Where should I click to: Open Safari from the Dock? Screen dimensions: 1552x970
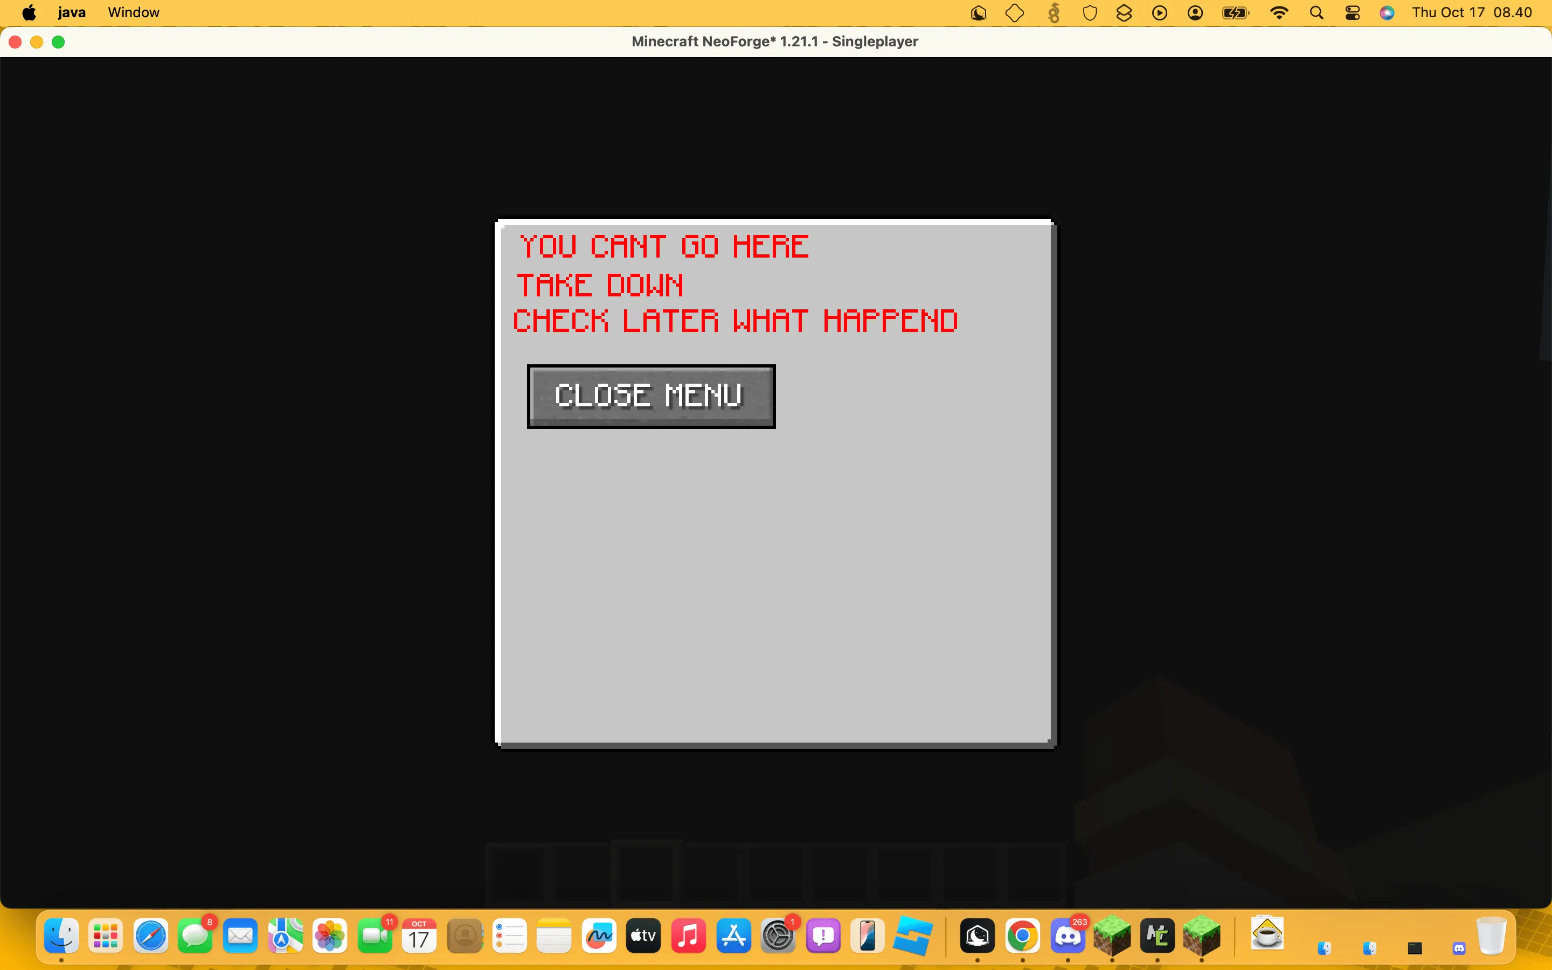coord(151,936)
